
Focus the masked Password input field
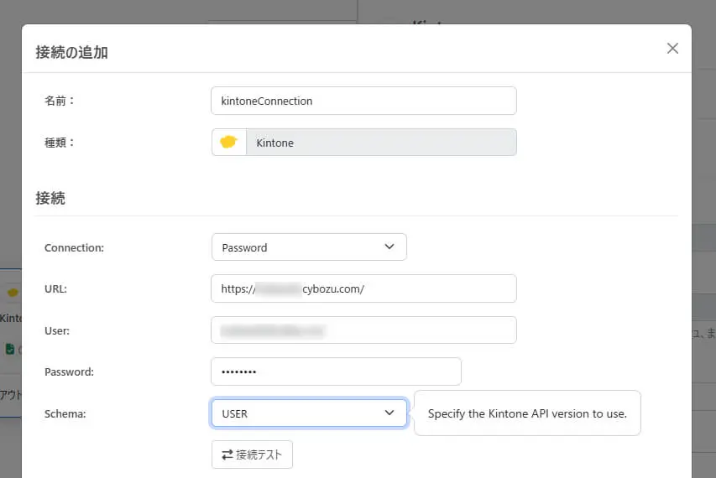(336, 371)
